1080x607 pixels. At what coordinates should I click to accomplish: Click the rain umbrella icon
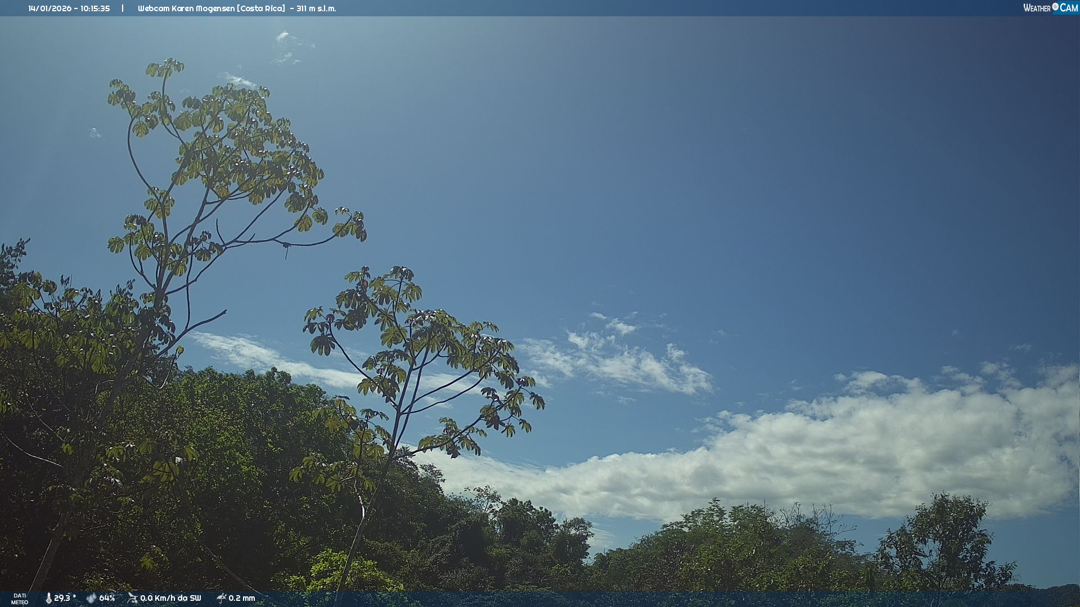(x=221, y=599)
